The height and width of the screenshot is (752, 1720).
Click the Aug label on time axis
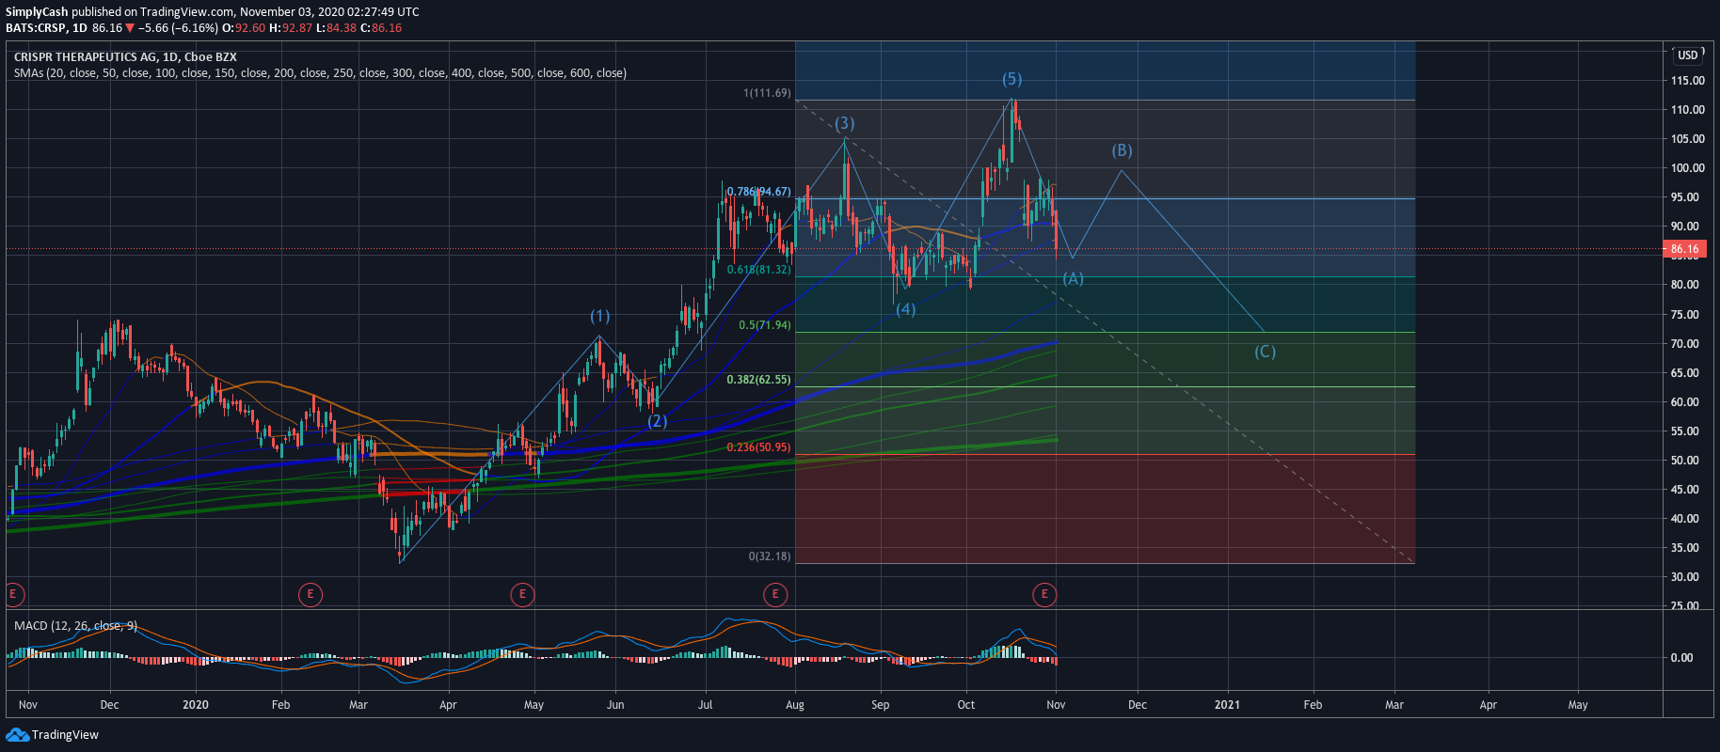[x=795, y=705]
